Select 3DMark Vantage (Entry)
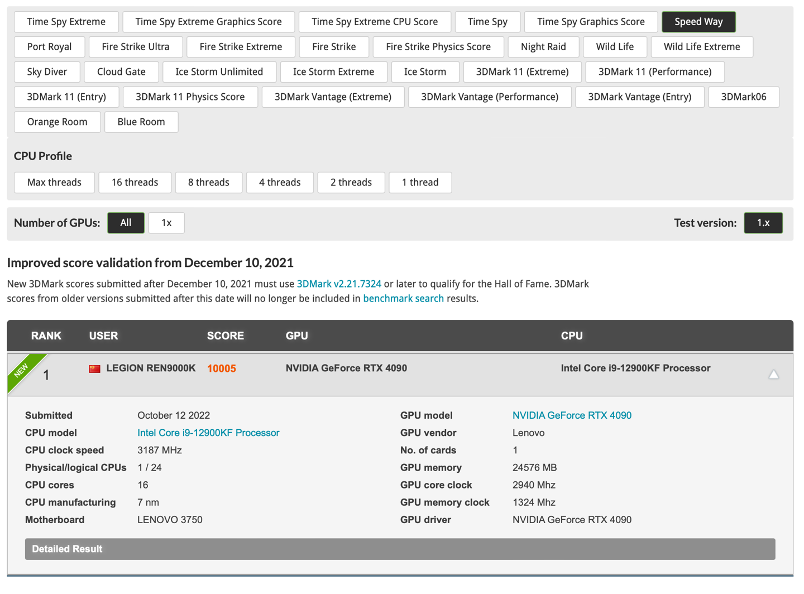The height and width of the screenshot is (594, 804). click(639, 97)
